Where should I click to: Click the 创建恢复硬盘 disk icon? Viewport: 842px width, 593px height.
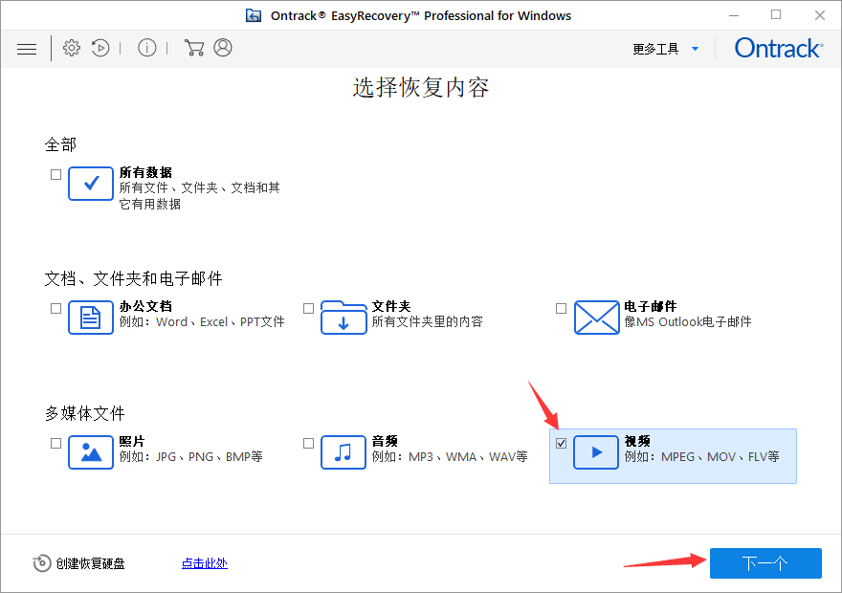[42, 563]
